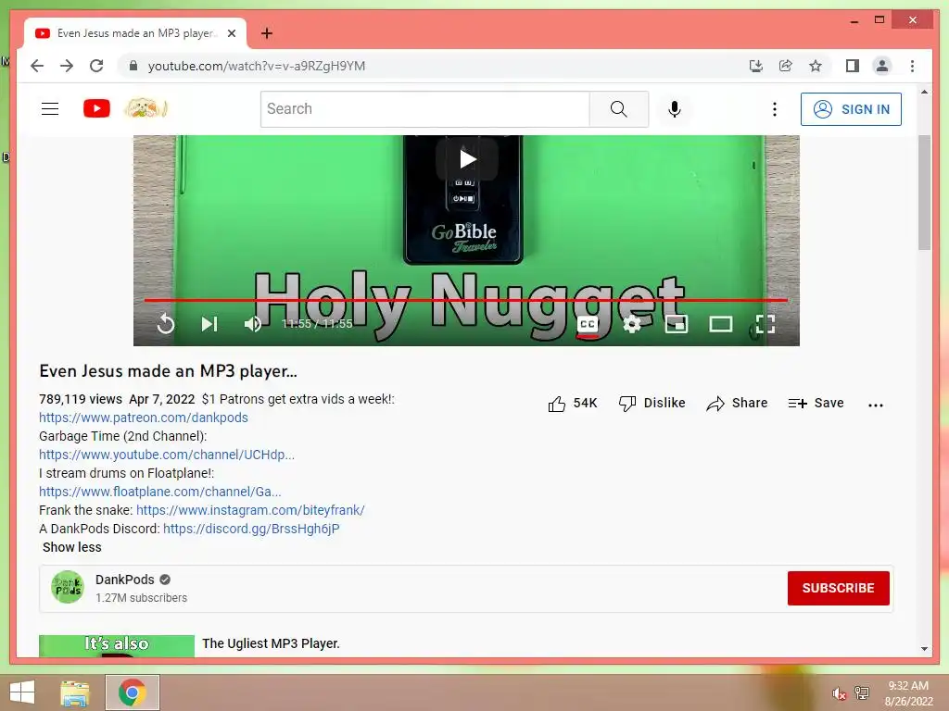
Task: Reload the YouTube page
Action: point(96,66)
